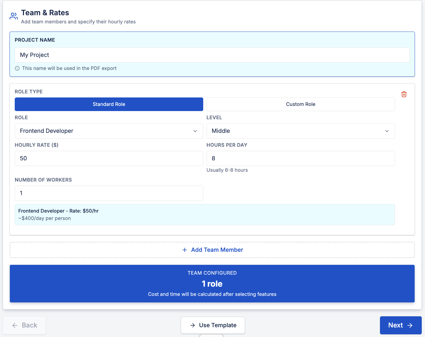
Task: Go to the Team & Rates section header
Action: (x=45, y=13)
